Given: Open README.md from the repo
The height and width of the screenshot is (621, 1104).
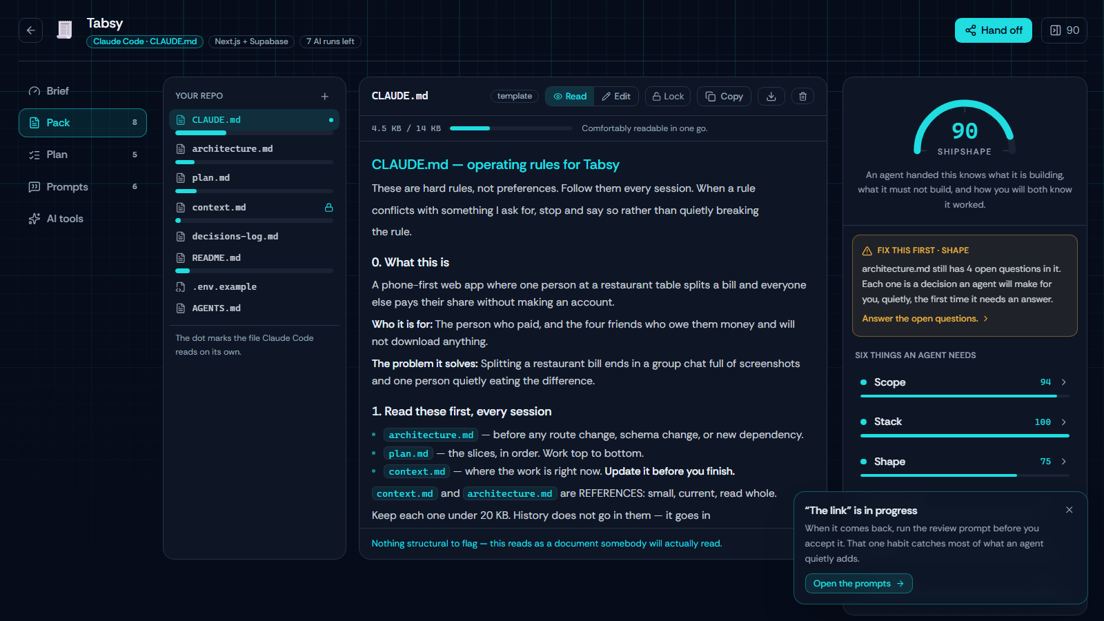Looking at the screenshot, I should pyautogui.click(x=254, y=262).
